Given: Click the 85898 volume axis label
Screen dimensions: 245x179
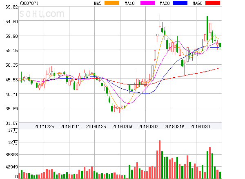Looking at the screenshot, I should (11, 155).
